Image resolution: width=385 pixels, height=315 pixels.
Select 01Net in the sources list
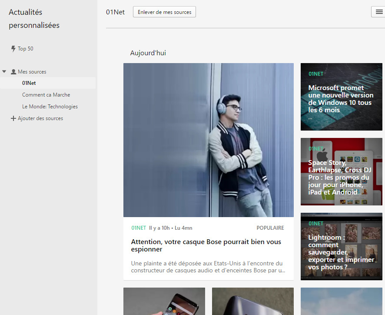click(29, 83)
